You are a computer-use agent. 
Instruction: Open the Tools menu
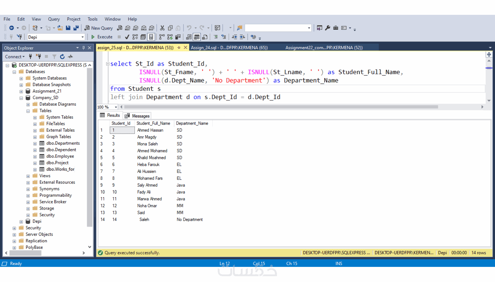click(93, 19)
